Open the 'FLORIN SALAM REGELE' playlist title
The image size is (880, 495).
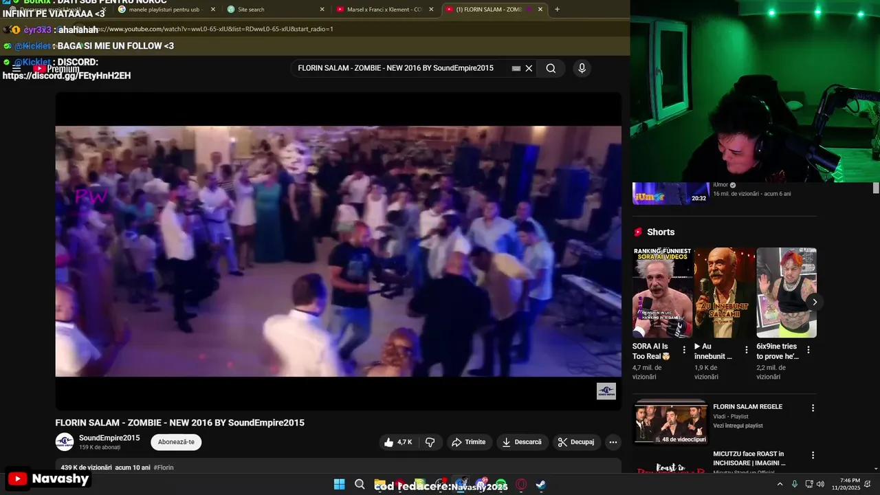747,407
